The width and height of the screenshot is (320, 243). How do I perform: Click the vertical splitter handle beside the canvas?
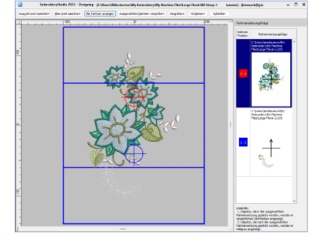coord(230,124)
